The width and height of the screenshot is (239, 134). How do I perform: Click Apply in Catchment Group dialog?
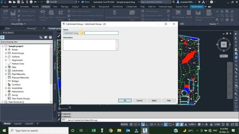[x=154, y=100]
